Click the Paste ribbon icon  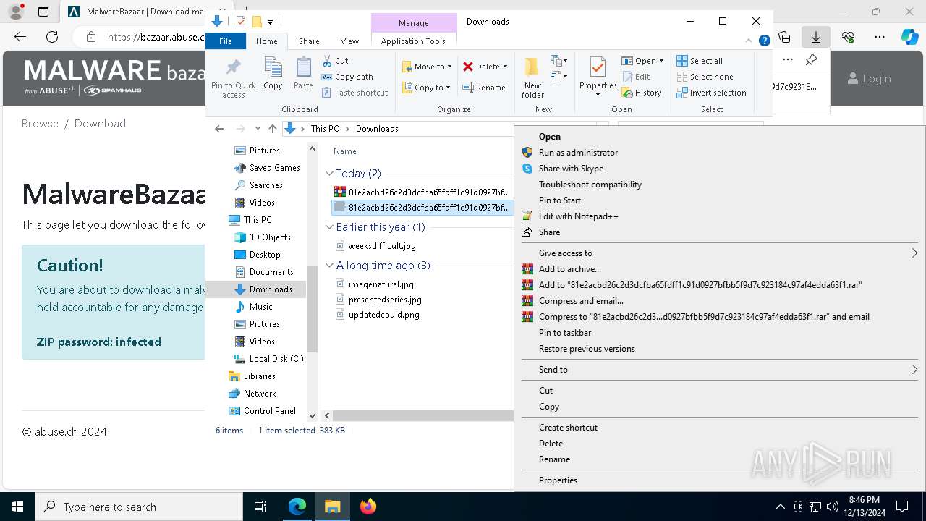(303, 74)
